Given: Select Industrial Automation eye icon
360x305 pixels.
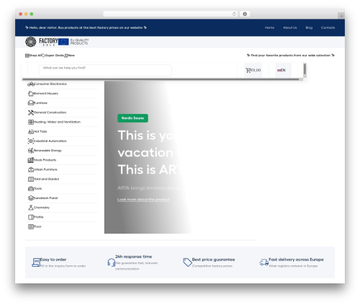Looking at the screenshot, I should 31,141.
